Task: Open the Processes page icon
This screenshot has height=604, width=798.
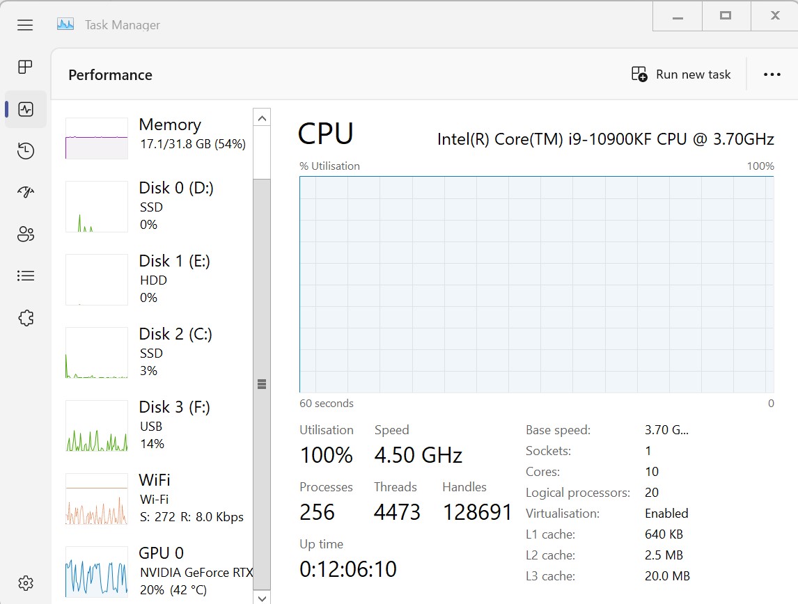Action: 25,67
